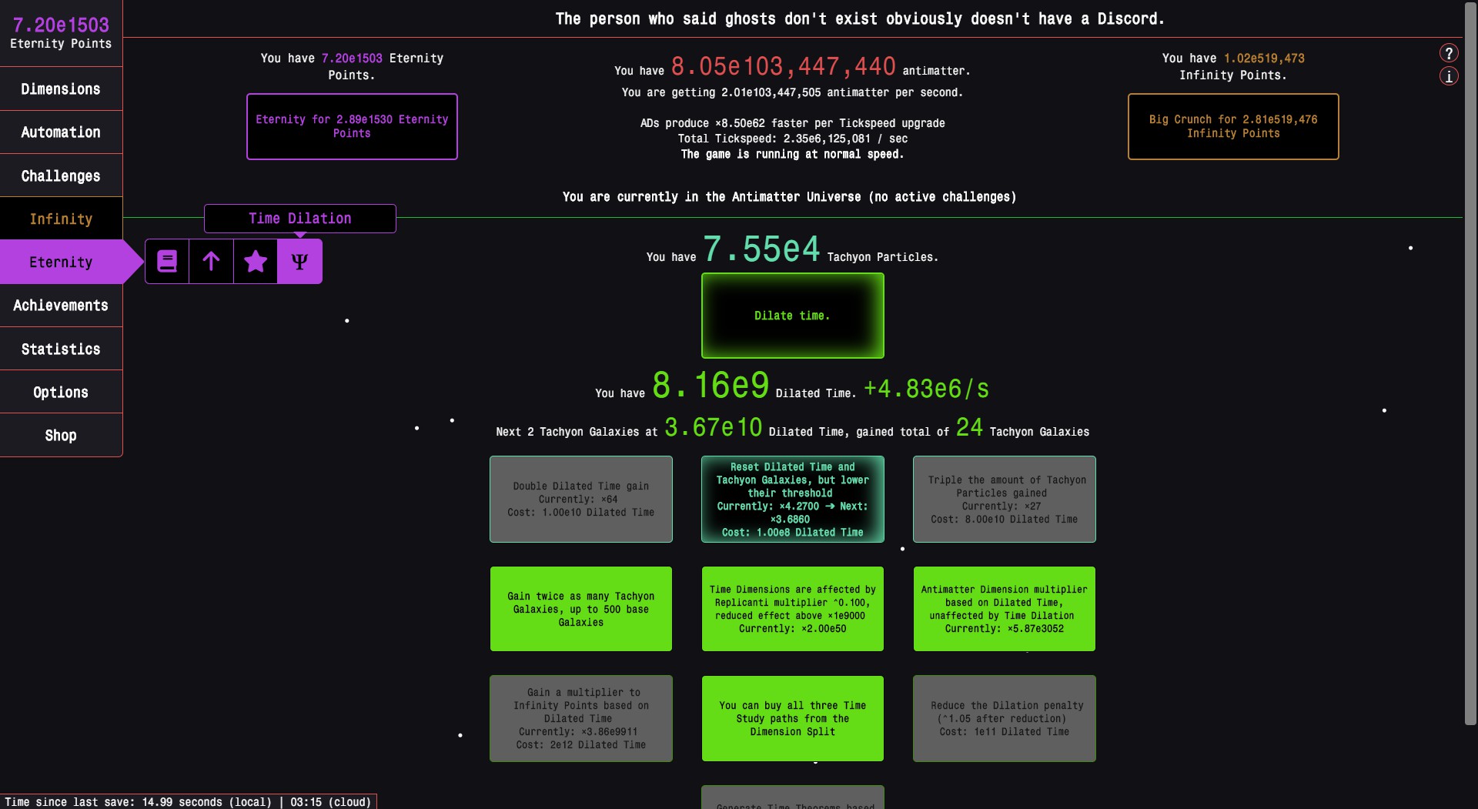The image size is (1478, 809).
Task: Click the 7.20e1503 Eternity Points sidebar header
Action: coord(61,32)
